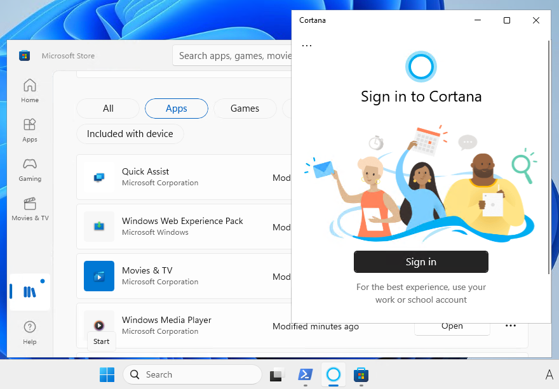Screen dimensions: 559x389
Task: Click the Store search apps field
Action: tap(232, 56)
